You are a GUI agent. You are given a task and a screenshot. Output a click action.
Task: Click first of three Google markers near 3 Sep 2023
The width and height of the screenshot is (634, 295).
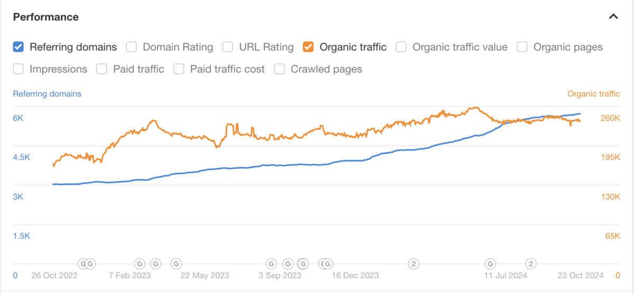point(271,263)
